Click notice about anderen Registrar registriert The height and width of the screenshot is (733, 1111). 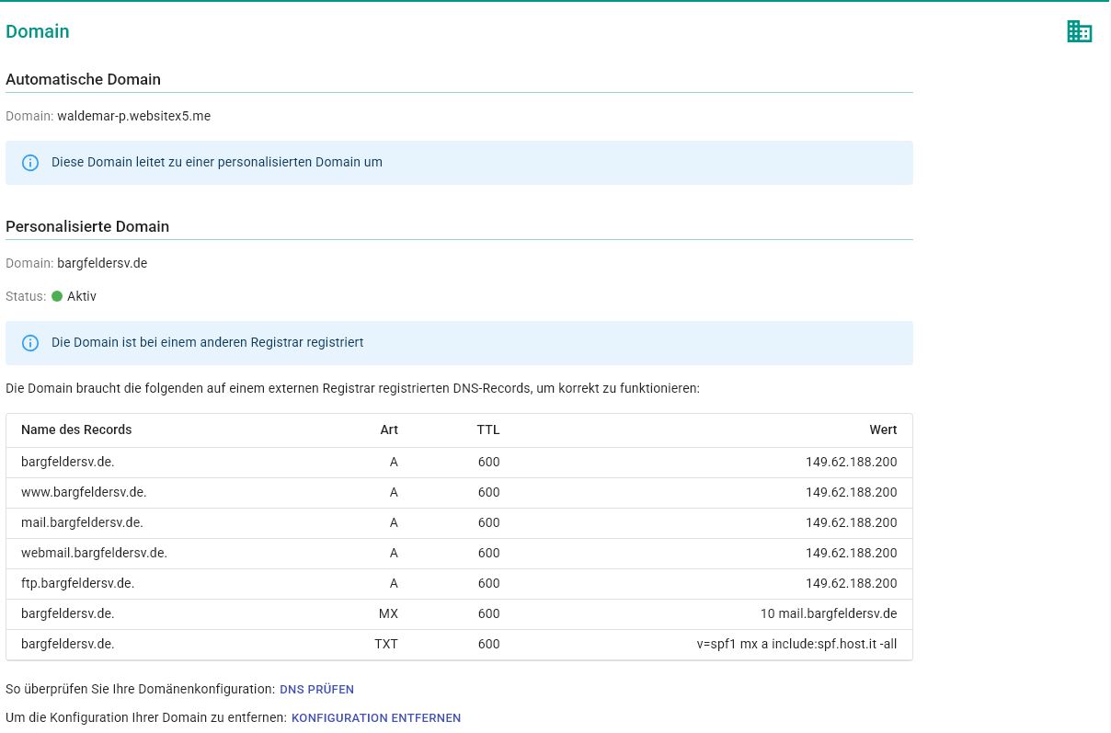[x=208, y=342]
